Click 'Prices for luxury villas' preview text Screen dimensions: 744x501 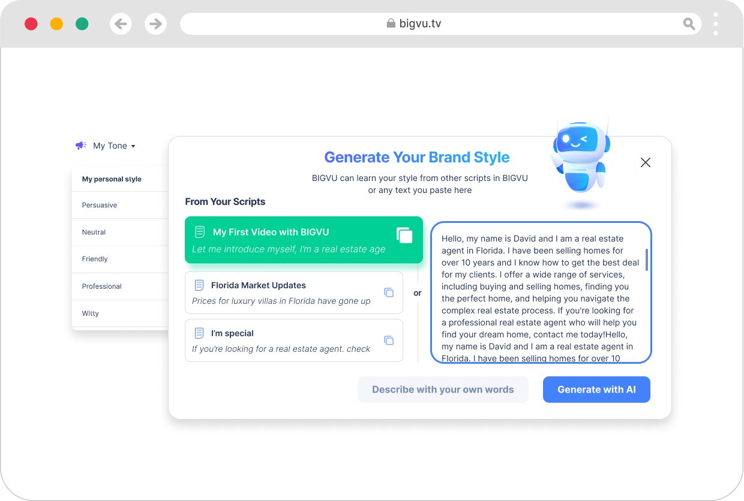pos(281,301)
